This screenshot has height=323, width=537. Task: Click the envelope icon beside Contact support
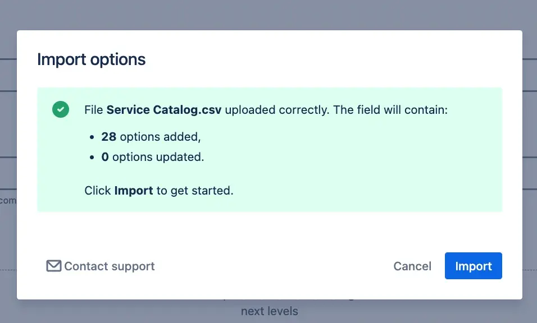click(53, 266)
